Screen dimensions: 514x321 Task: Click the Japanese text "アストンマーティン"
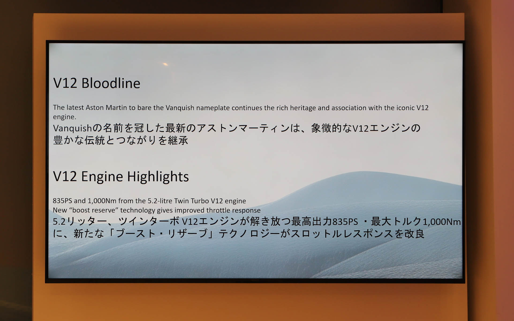243,128
